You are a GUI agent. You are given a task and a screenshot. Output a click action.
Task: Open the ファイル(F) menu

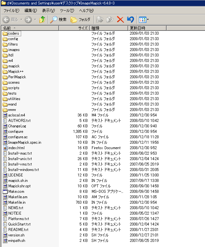pos(12,11)
